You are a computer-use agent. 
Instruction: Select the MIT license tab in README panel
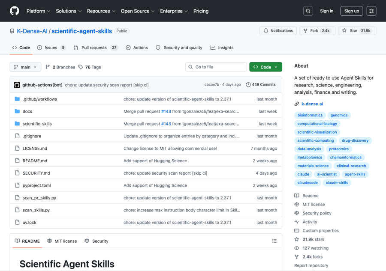(x=62, y=241)
